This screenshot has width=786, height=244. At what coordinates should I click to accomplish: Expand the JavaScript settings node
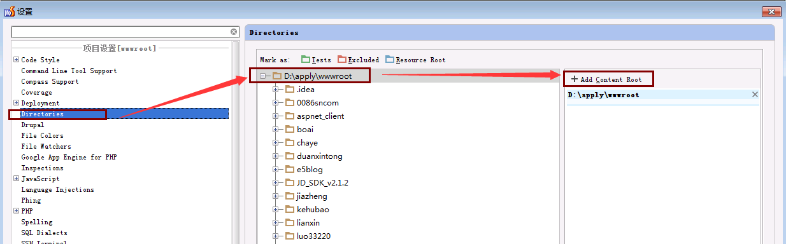[16, 179]
